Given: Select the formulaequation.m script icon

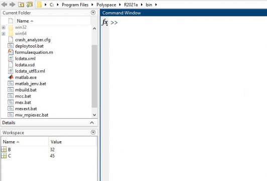Looking at the screenshot, I should tap(11, 52).
